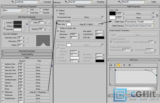Open Map #2 name dropdown
Screen dimensions: 160x103
[x=91, y=2]
